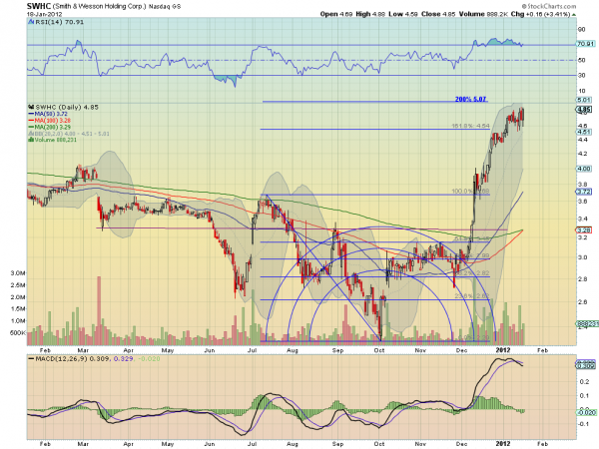Click the Chg +0.16 (+3.41%) change value
Viewport: 599px width, 449px height.
540,14
